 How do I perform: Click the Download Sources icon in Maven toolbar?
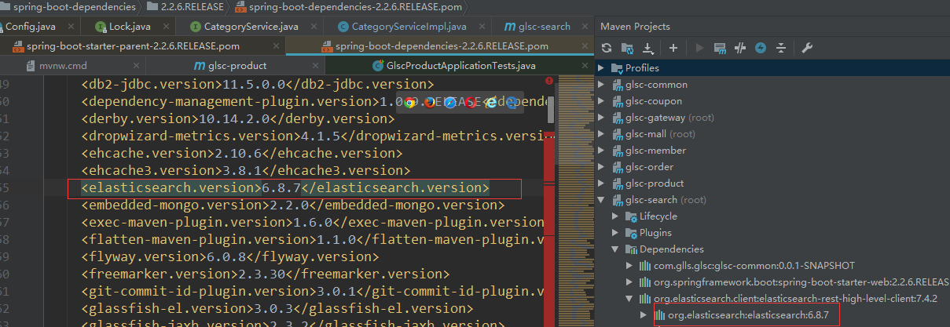[647, 48]
